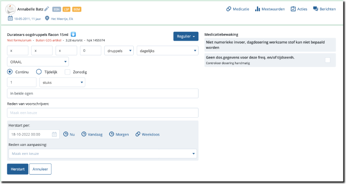Open the Medicatie section

tap(238, 9)
